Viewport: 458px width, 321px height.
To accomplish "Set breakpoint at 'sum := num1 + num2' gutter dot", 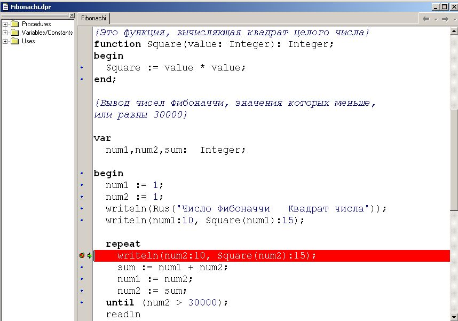I will [x=82, y=267].
